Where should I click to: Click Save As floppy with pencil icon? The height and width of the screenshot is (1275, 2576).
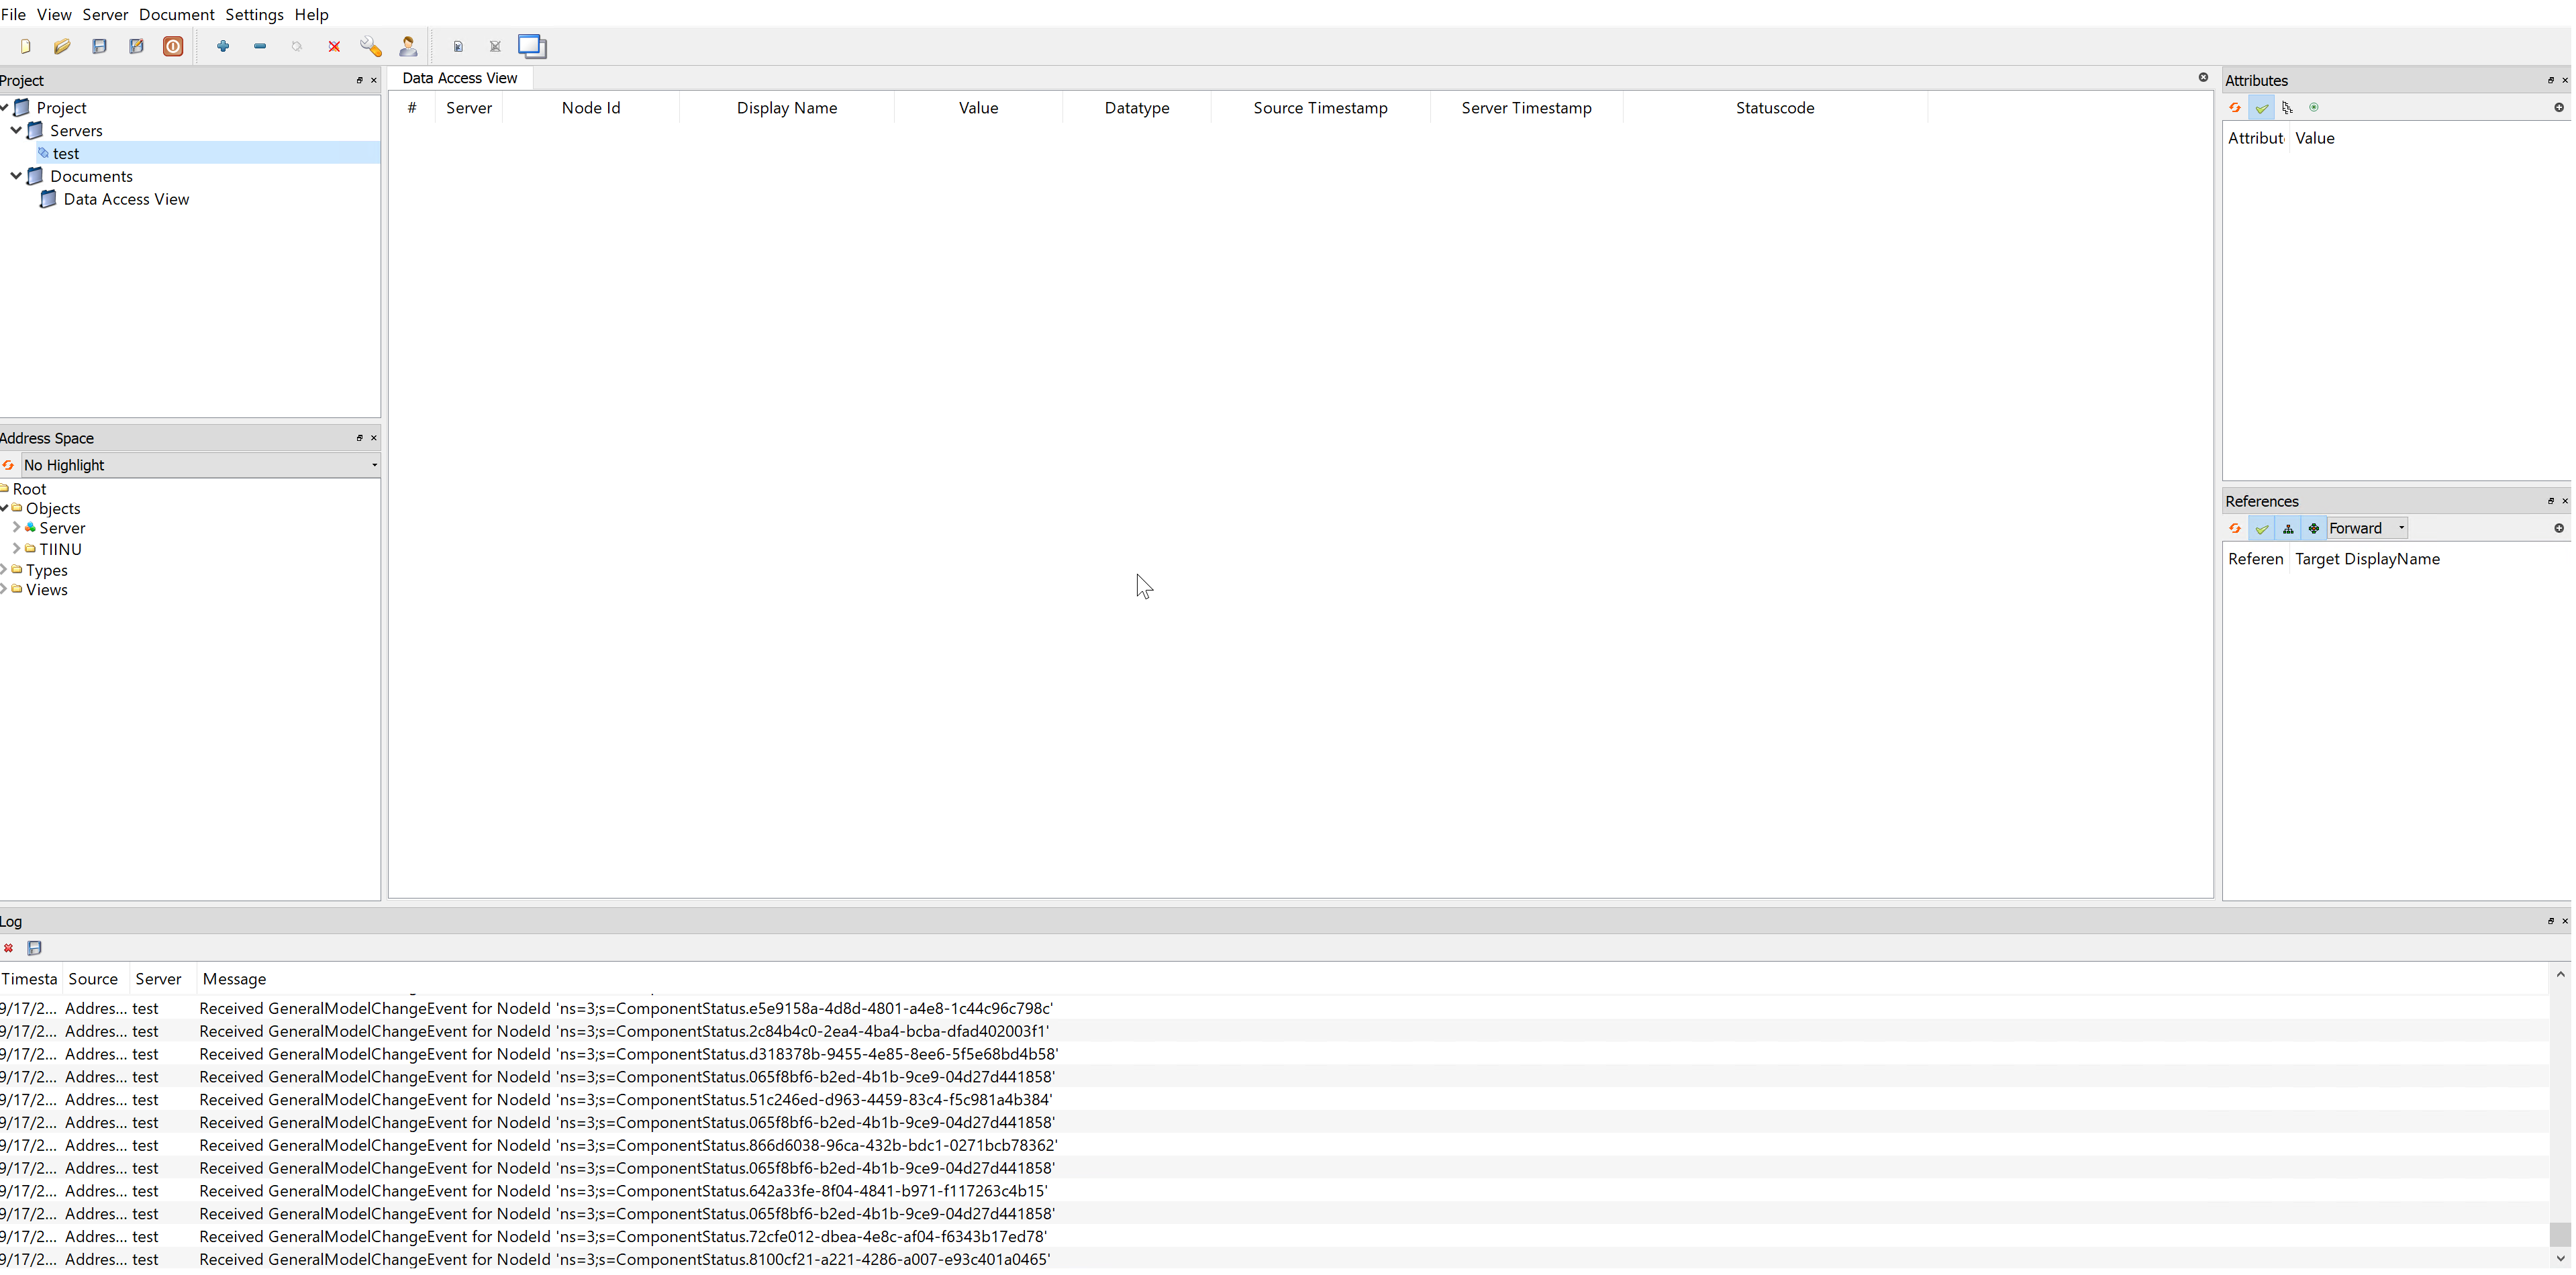(136, 46)
